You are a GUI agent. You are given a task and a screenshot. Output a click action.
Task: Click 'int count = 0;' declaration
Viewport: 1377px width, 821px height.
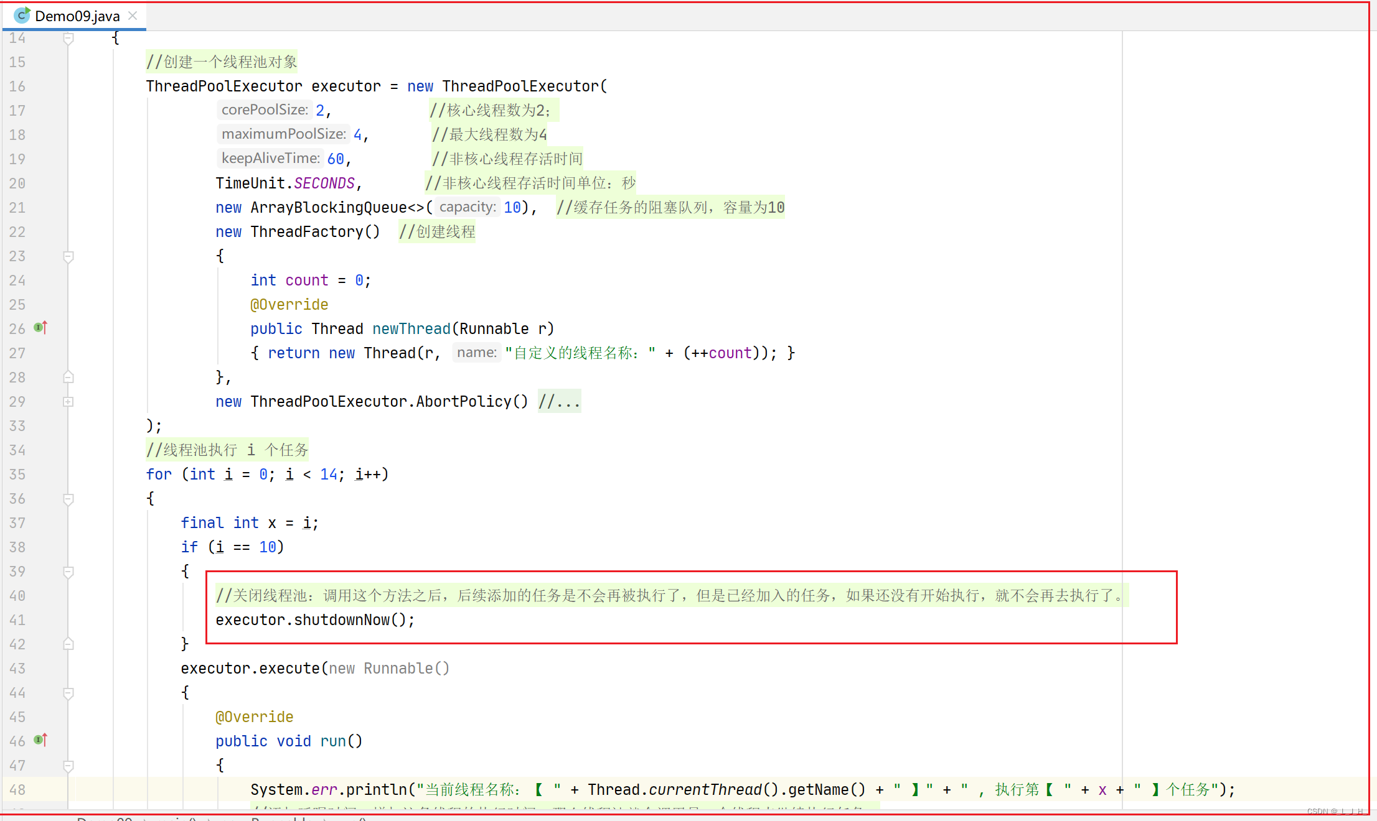click(311, 281)
